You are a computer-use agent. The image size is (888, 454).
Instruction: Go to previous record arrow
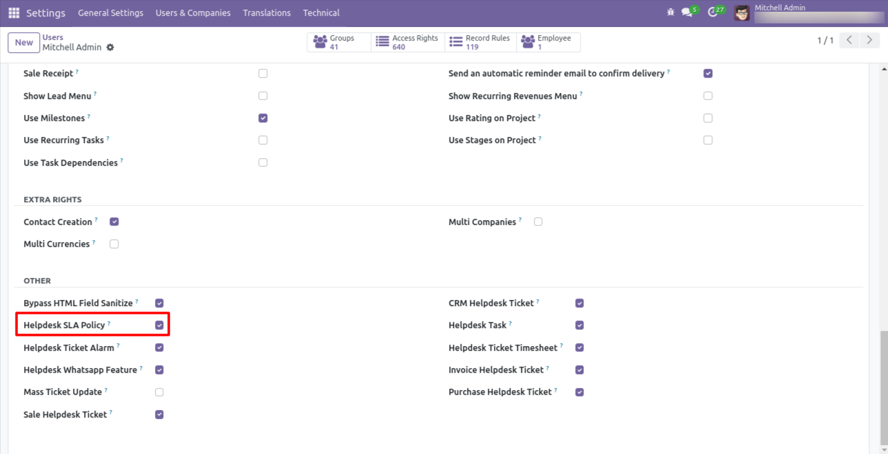pos(849,40)
